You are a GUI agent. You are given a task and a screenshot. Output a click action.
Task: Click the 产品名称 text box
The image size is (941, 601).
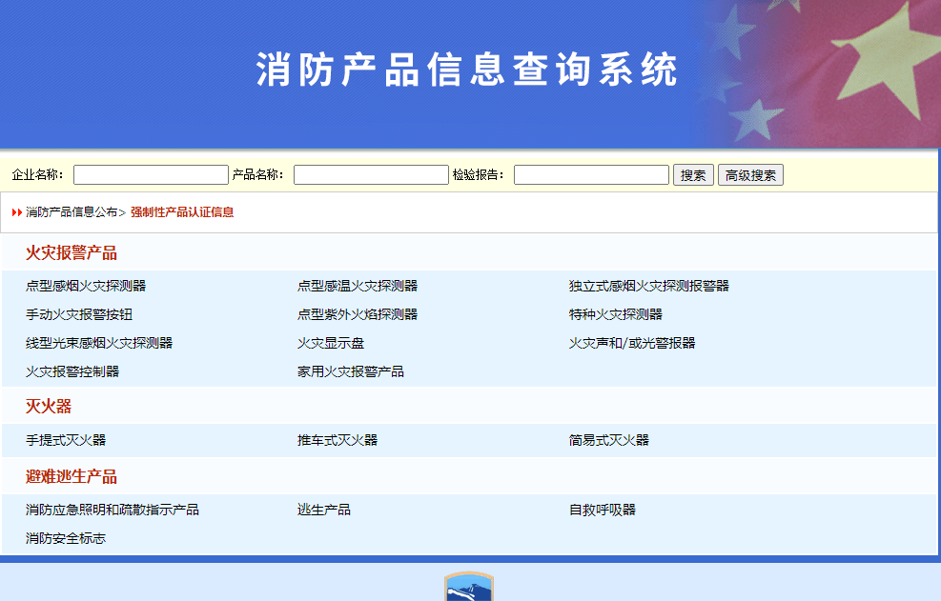coord(371,175)
